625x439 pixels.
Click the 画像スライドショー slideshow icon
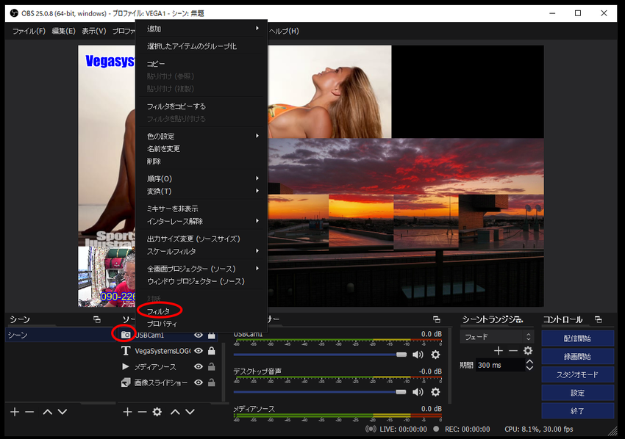(x=126, y=382)
